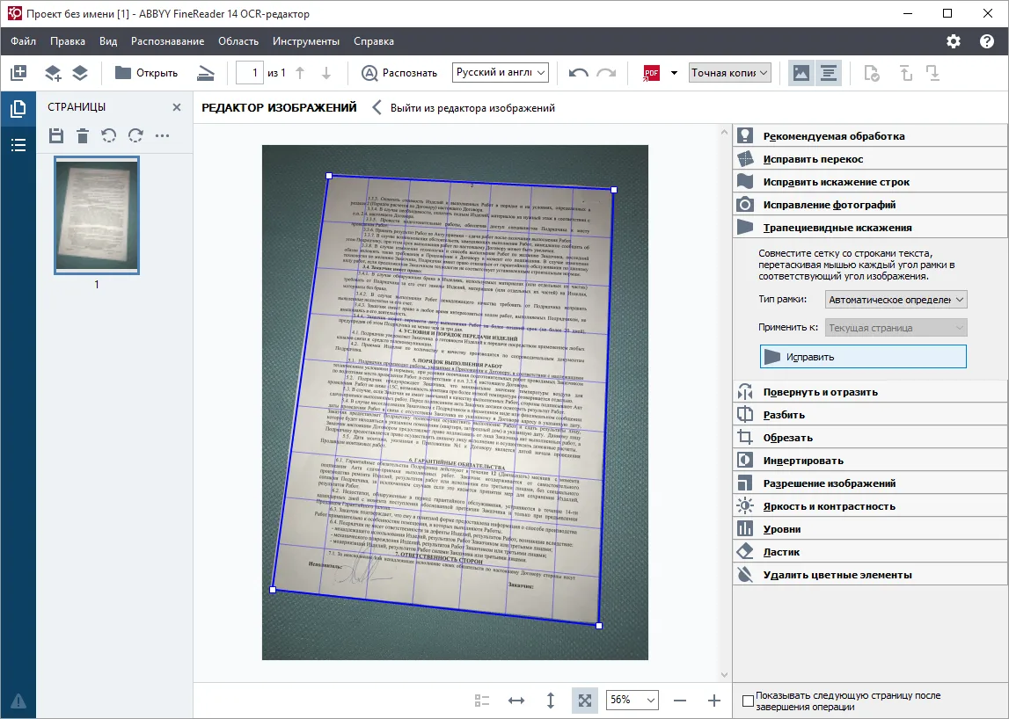Screen dimensions: 1009x719
Task: Rotate page left in Pages panel
Action: tap(109, 135)
